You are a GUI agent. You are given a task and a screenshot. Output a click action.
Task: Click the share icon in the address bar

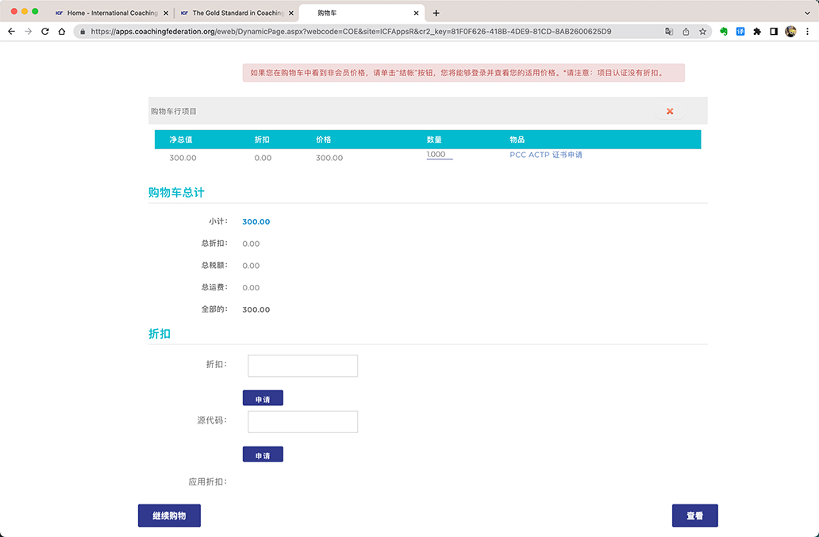click(686, 32)
